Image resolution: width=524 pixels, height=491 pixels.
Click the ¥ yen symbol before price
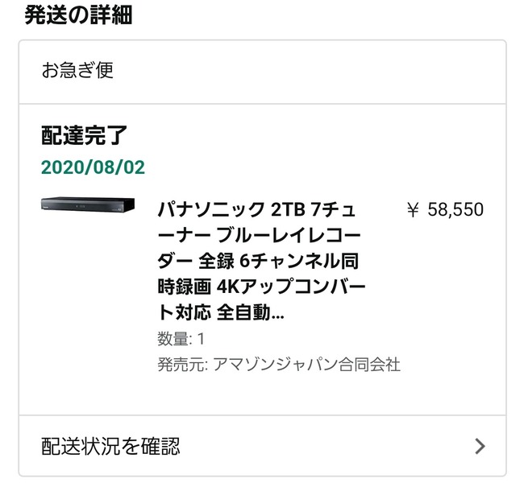(413, 210)
